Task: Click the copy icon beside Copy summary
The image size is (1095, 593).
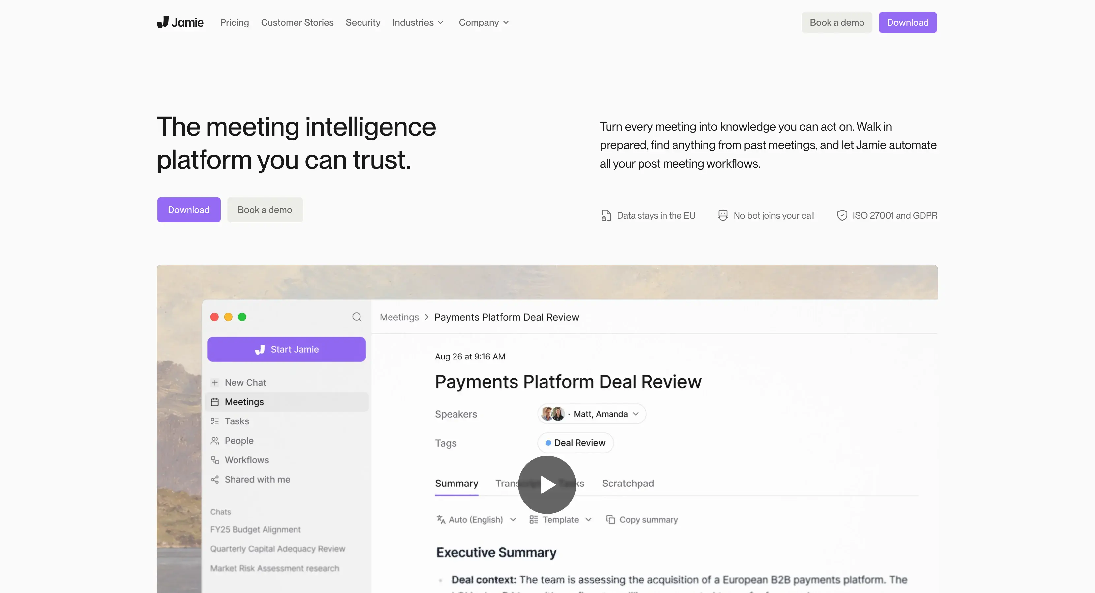Action: (610, 520)
